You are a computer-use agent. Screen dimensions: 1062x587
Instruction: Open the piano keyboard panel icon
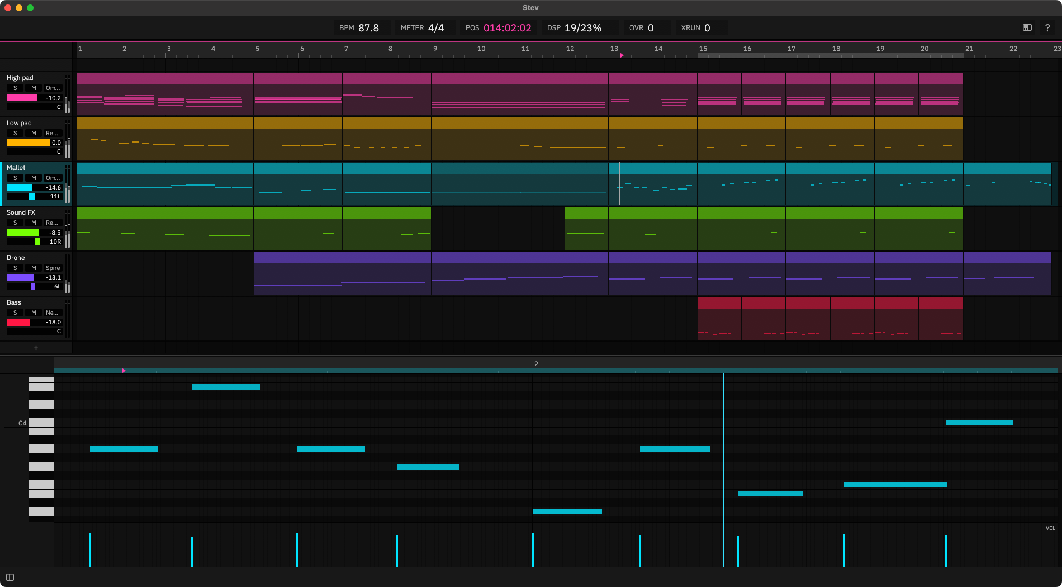(x=1027, y=27)
